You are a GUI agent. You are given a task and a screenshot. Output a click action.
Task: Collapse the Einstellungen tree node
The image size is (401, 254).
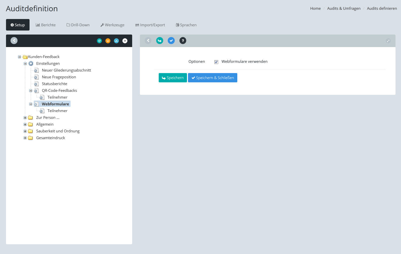coord(25,64)
